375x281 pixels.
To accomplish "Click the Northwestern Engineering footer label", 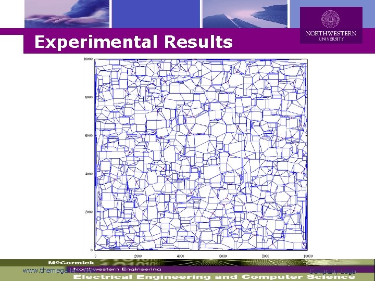I will (117, 270).
